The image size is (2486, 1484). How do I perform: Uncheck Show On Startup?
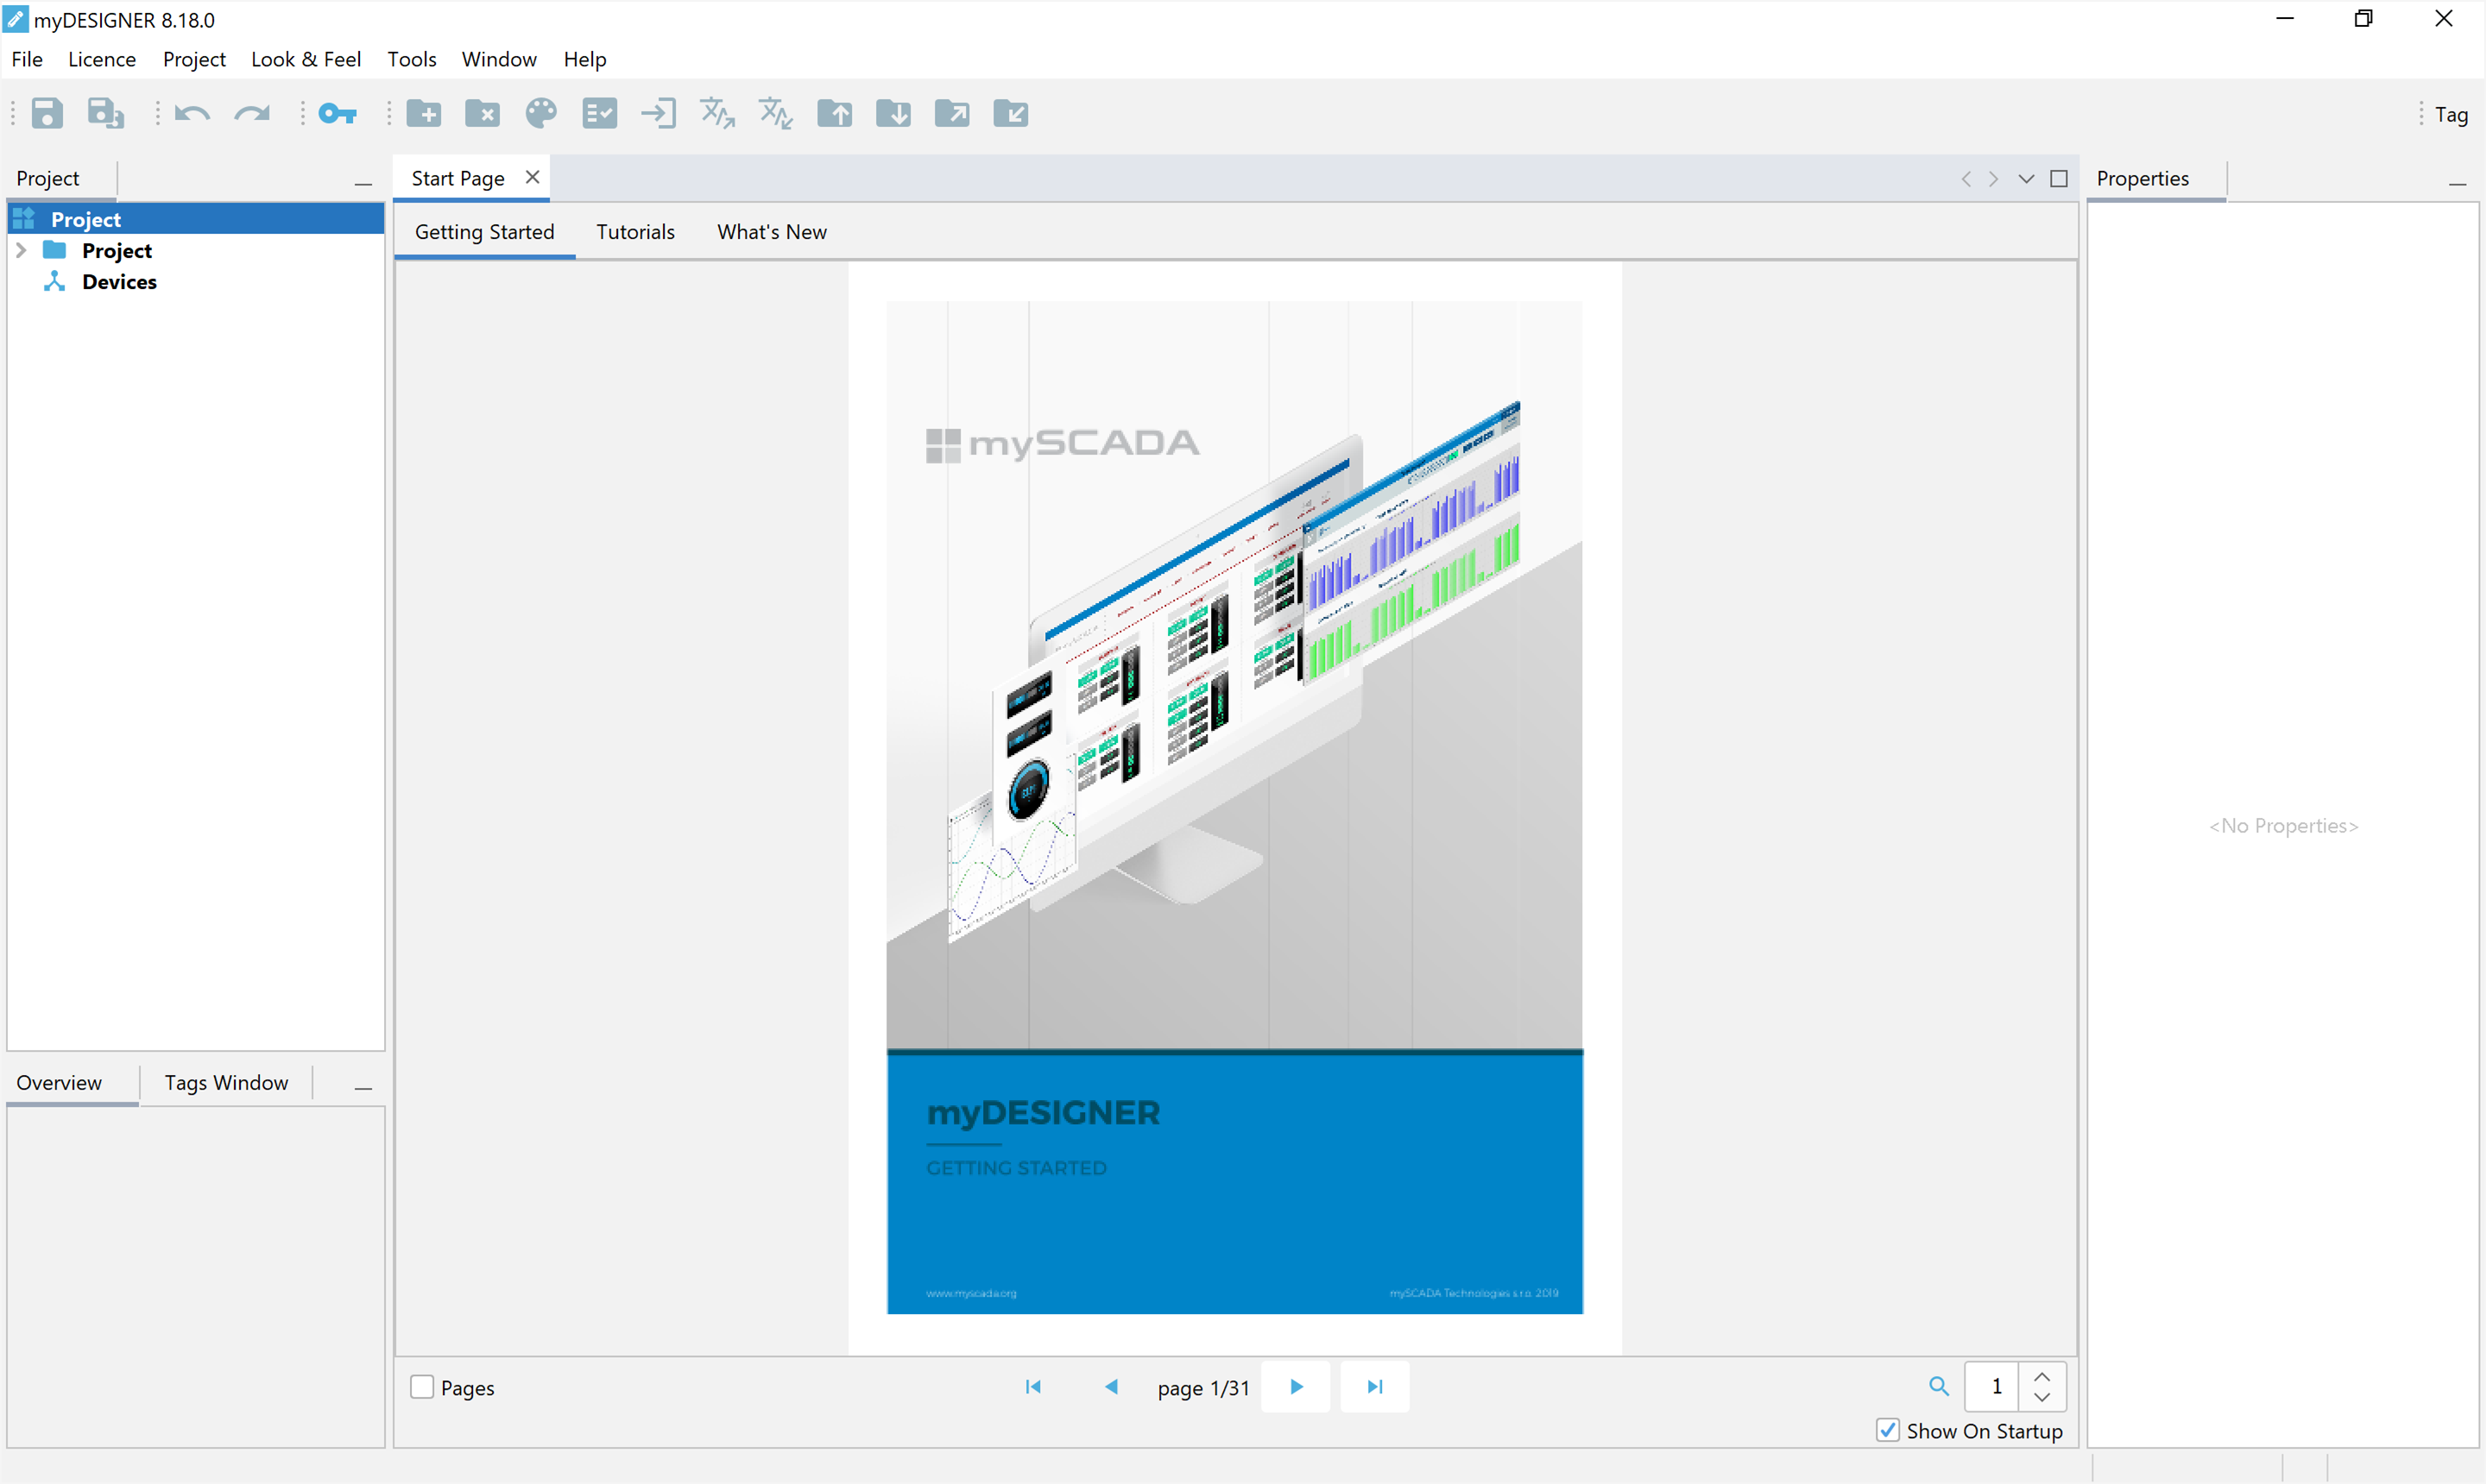(x=1888, y=1430)
